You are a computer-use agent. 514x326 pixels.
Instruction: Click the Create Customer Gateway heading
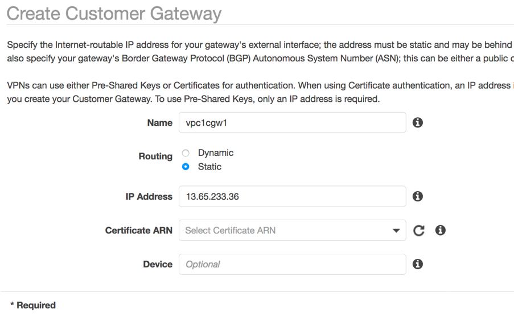[x=114, y=14]
